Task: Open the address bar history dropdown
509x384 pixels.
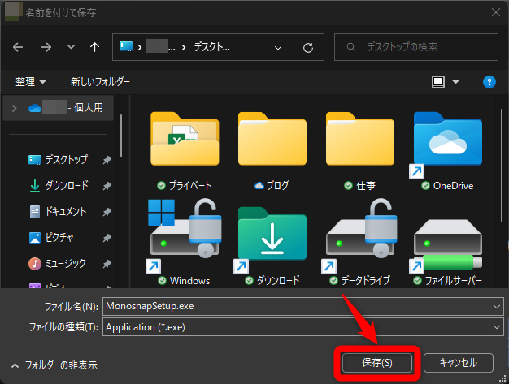Action: click(278, 48)
